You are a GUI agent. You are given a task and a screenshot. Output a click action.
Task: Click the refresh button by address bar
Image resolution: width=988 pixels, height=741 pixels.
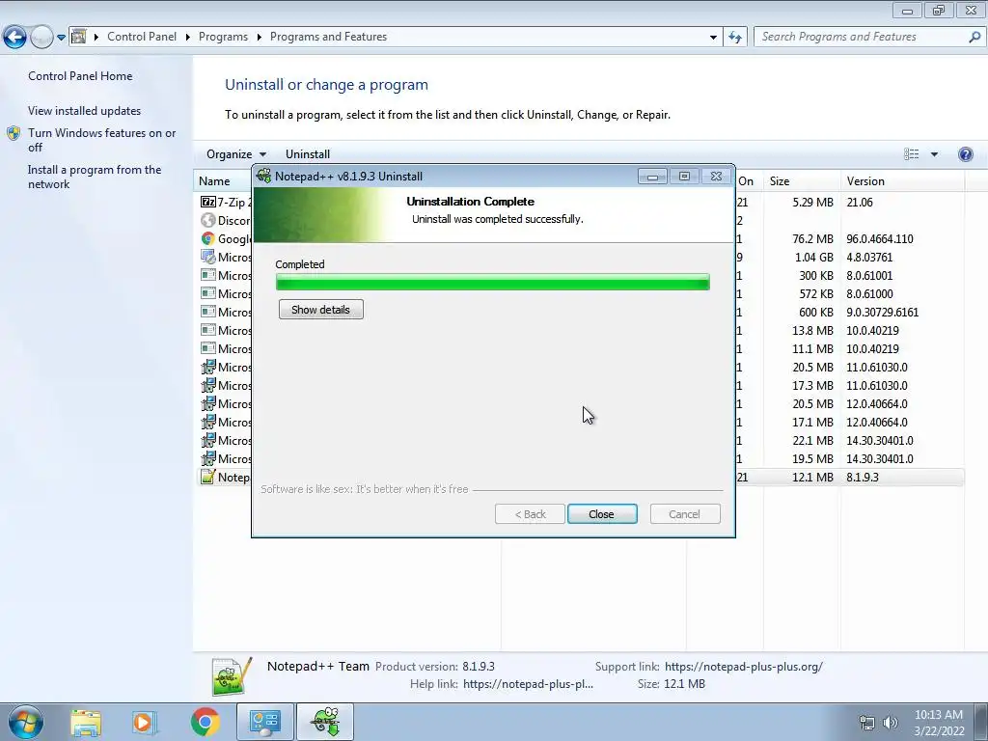pyautogui.click(x=735, y=38)
